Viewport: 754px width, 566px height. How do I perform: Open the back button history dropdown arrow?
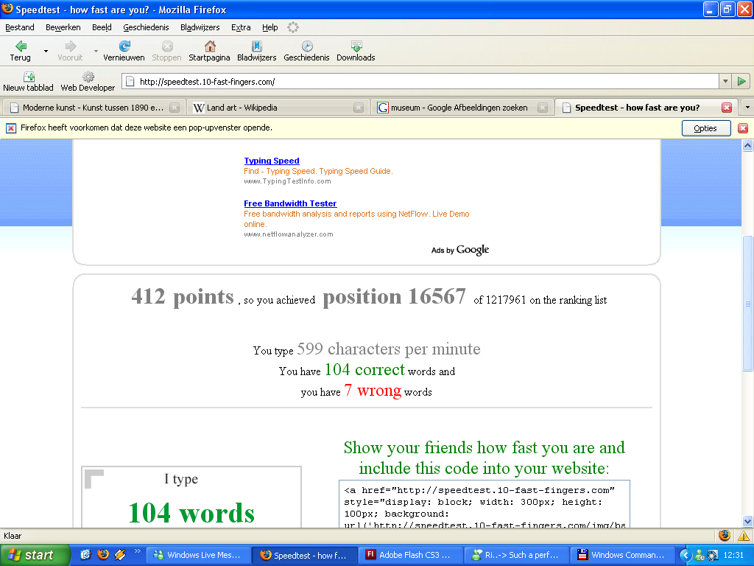click(x=46, y=52)
